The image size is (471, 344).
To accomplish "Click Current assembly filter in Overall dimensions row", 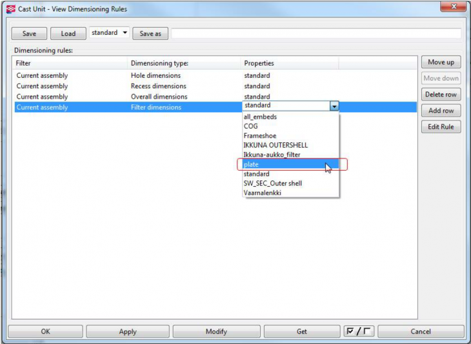I will pos(42,97).
